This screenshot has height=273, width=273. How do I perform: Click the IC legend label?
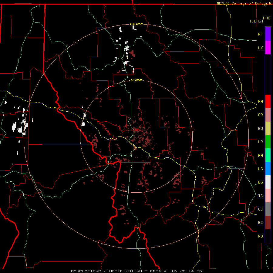(260, 196)
